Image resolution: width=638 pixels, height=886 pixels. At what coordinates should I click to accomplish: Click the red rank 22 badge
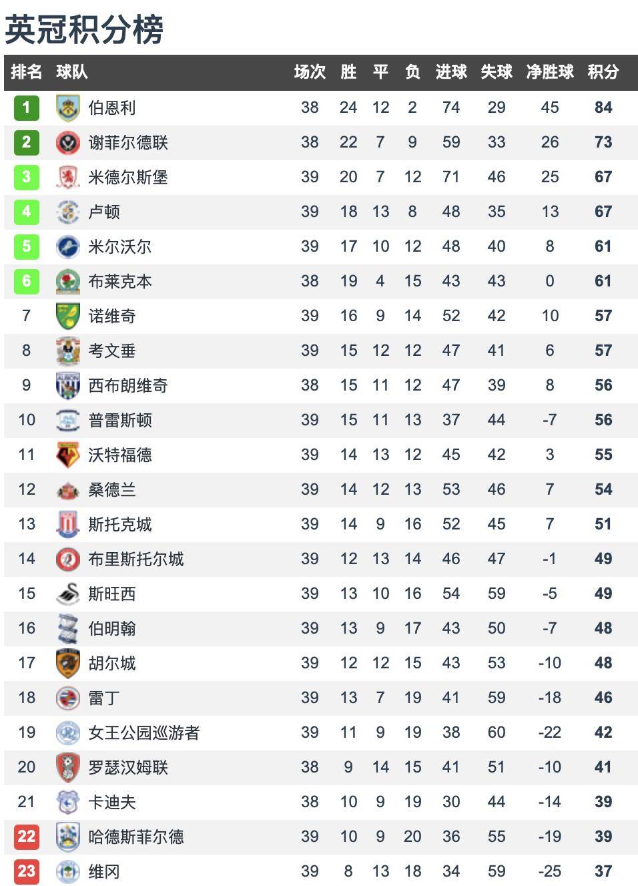pyautogui.click(x=27, y=837)
